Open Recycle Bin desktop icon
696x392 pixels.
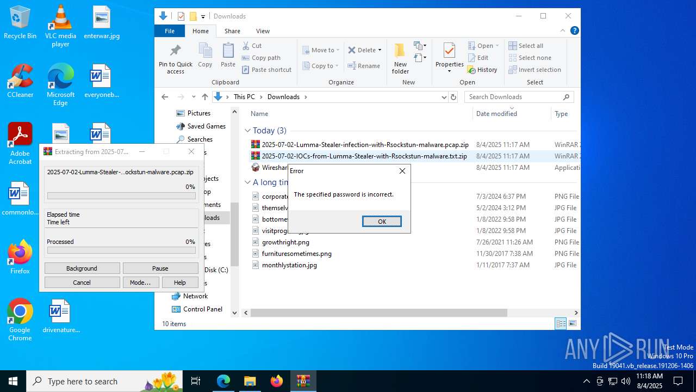tap(20, 22)
